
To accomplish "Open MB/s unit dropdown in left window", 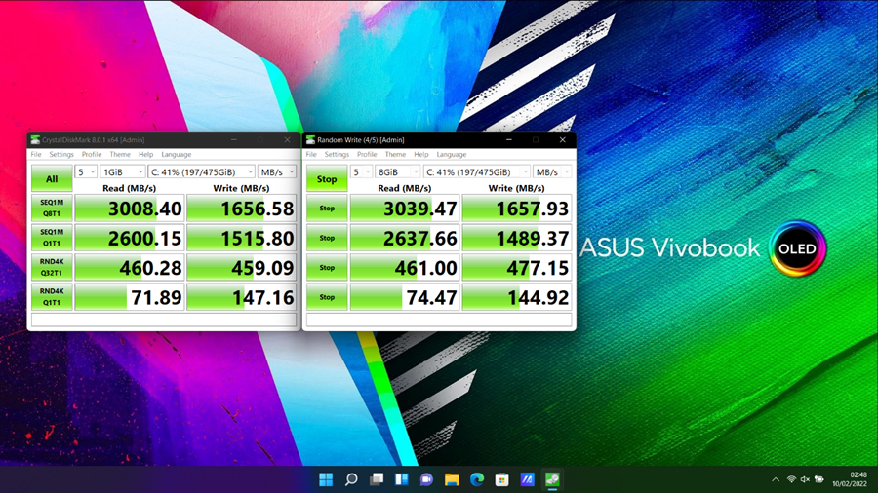I will [x=278, y=172].
